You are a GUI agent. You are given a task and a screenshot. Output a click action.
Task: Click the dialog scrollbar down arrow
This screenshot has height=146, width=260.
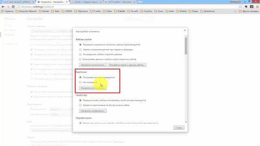point(186,122)
